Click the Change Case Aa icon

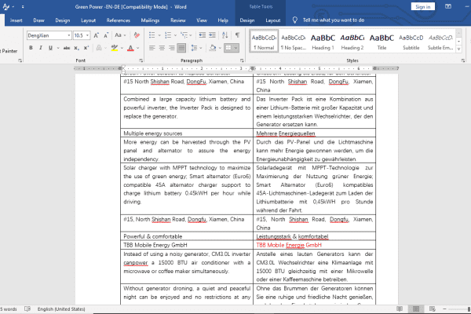point(118,35)
